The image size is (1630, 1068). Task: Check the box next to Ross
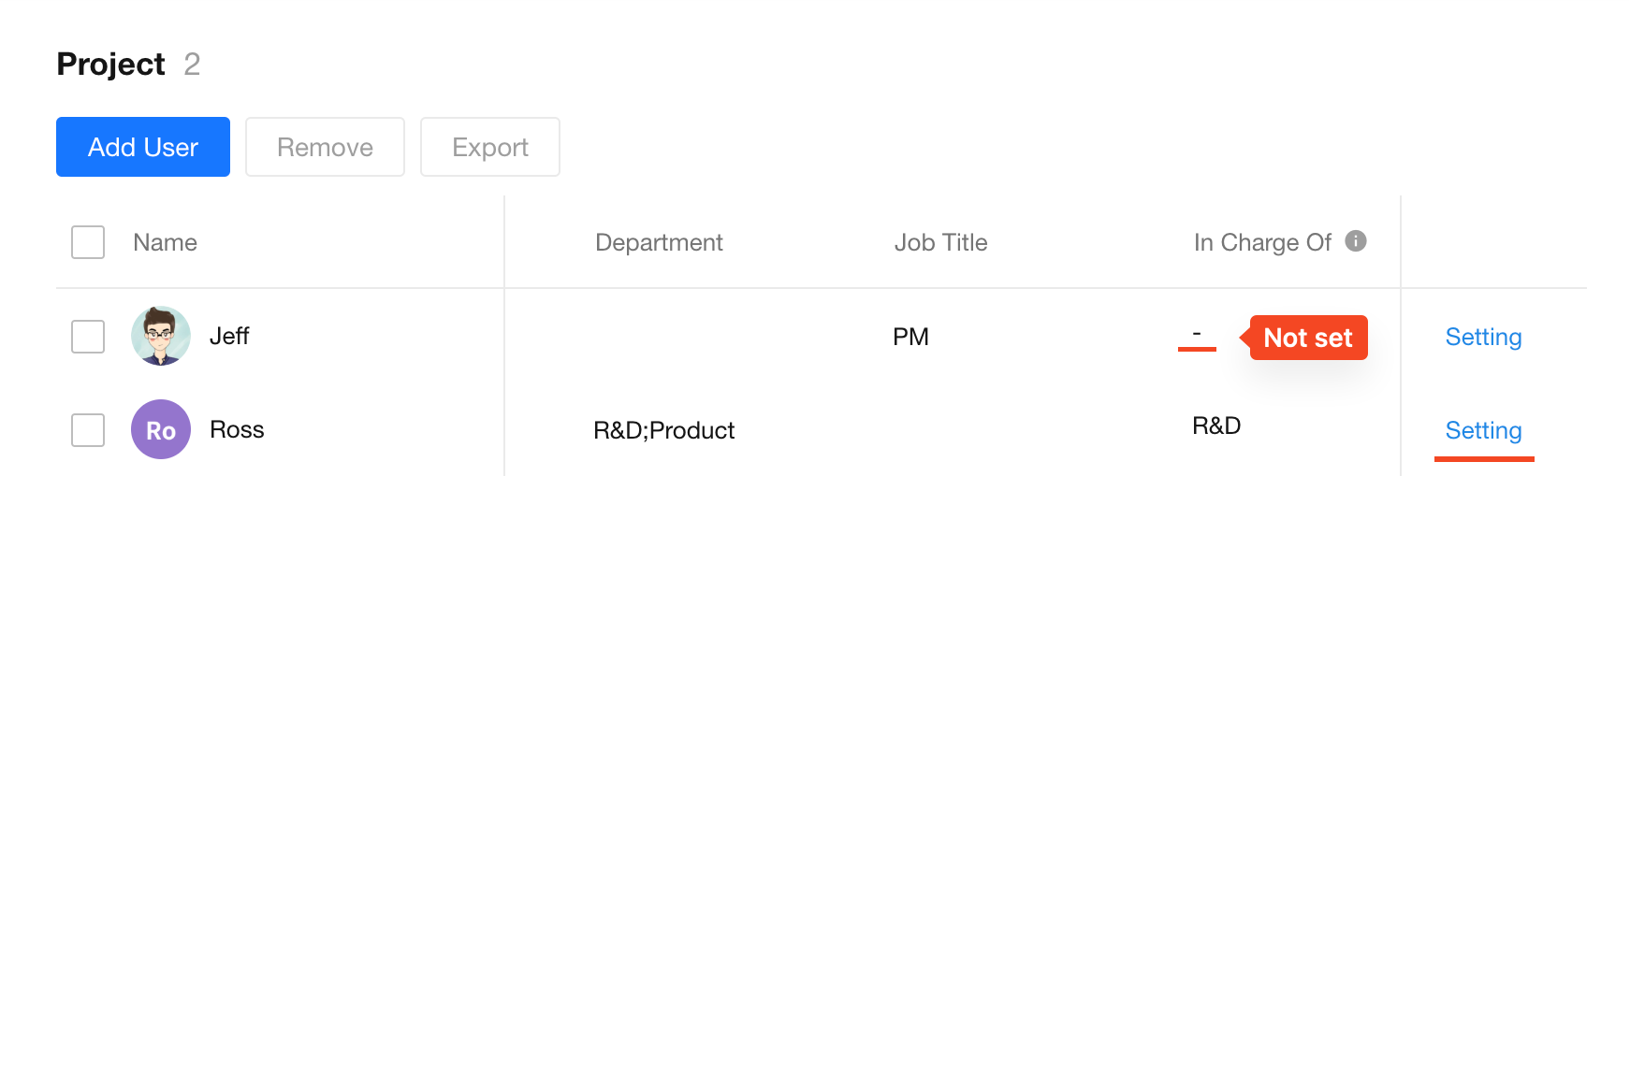pyautogui.click(x=88, y=430)
